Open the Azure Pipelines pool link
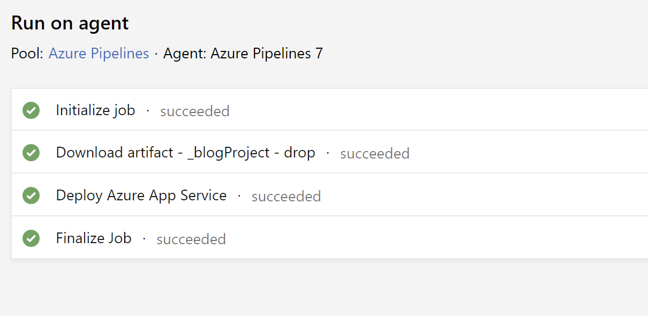Image resolution: width=648 pixels, height=316 pixels. point(99,54)
